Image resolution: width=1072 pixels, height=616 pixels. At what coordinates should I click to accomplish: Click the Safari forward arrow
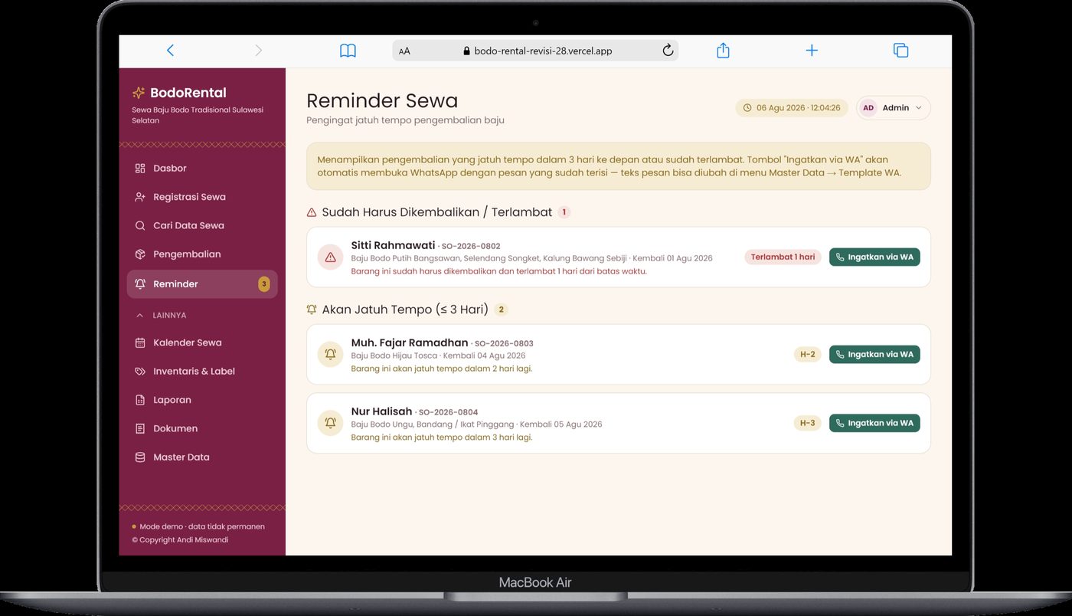[258, 51]
